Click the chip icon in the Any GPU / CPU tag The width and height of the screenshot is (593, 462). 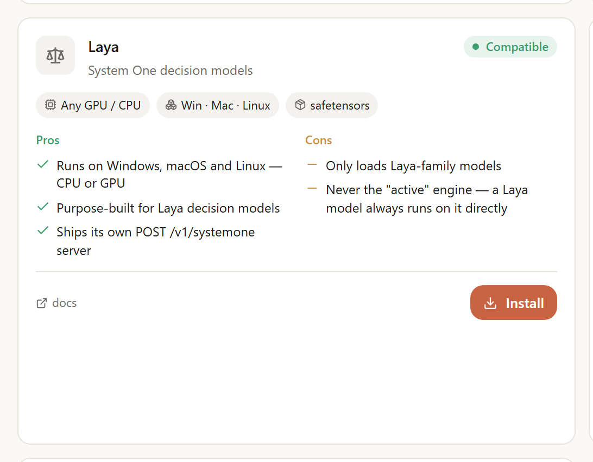click(51, 105)
